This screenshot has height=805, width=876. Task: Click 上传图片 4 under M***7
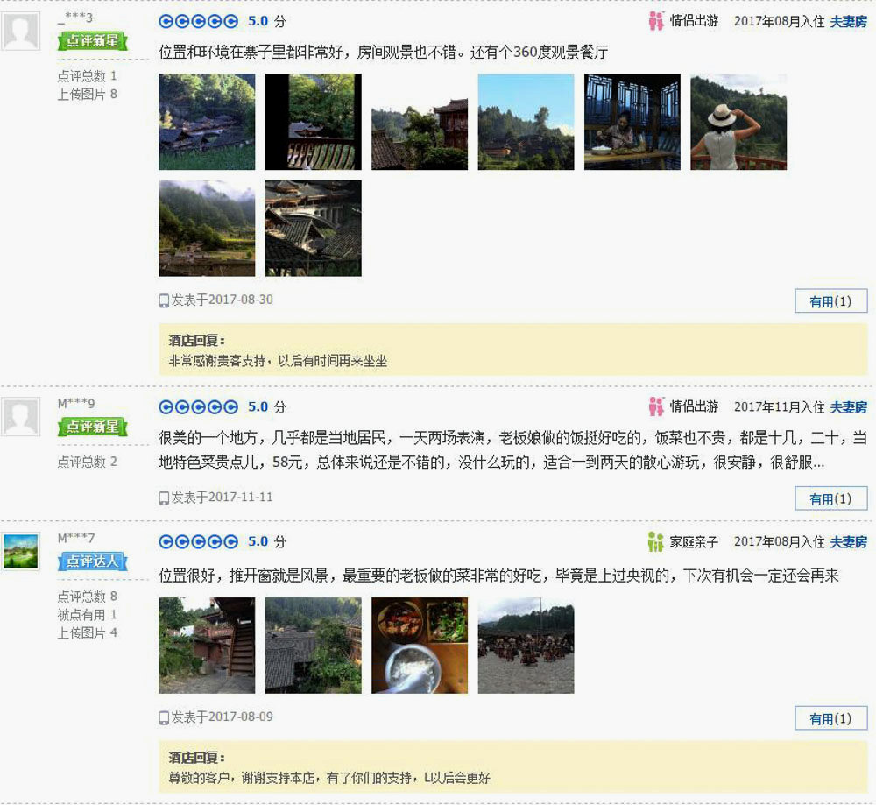click(x=87, y=633)
